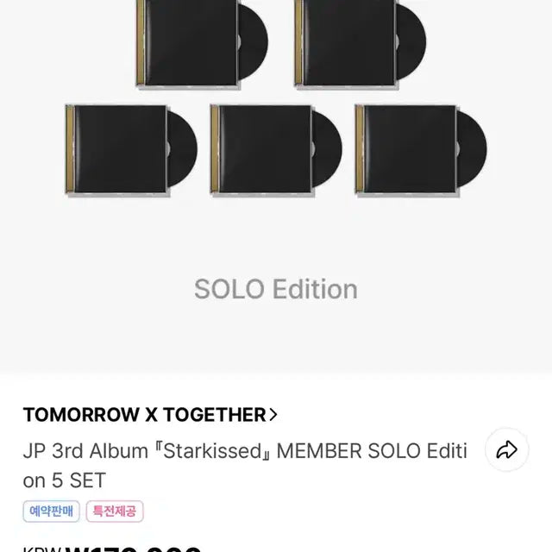Tap the KRW price at the bottom

click(112, 547)
